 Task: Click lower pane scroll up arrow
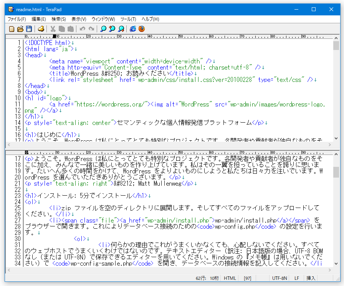(336, 155)
